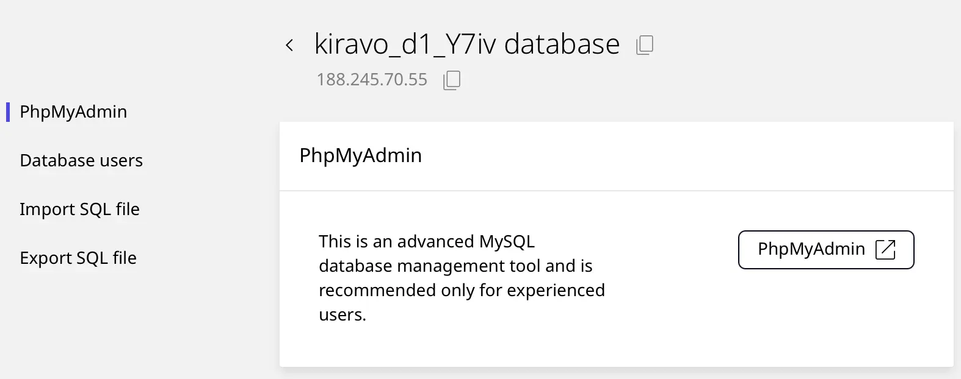
Task: Select PhpMyAdmin in the left sidebar
Action: [73, 112]
